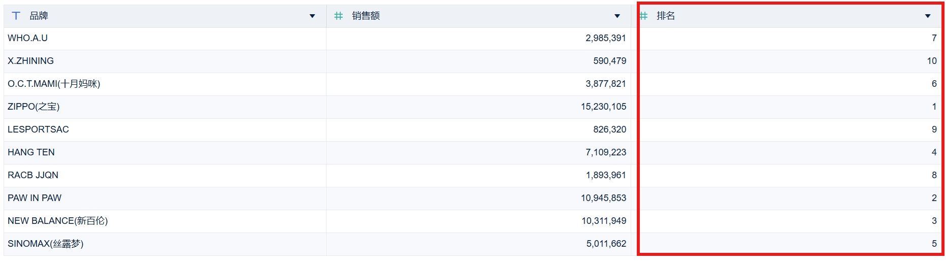Open the 销售额 column dropdown arrow

617,16
